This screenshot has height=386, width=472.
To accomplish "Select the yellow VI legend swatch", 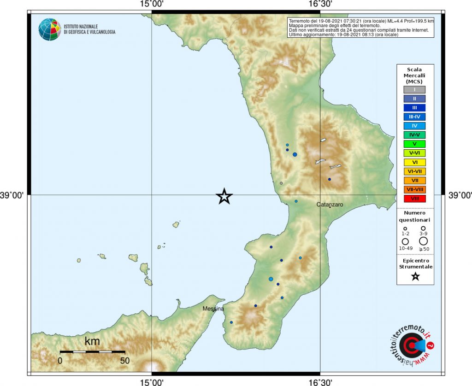I will point(414,163).
